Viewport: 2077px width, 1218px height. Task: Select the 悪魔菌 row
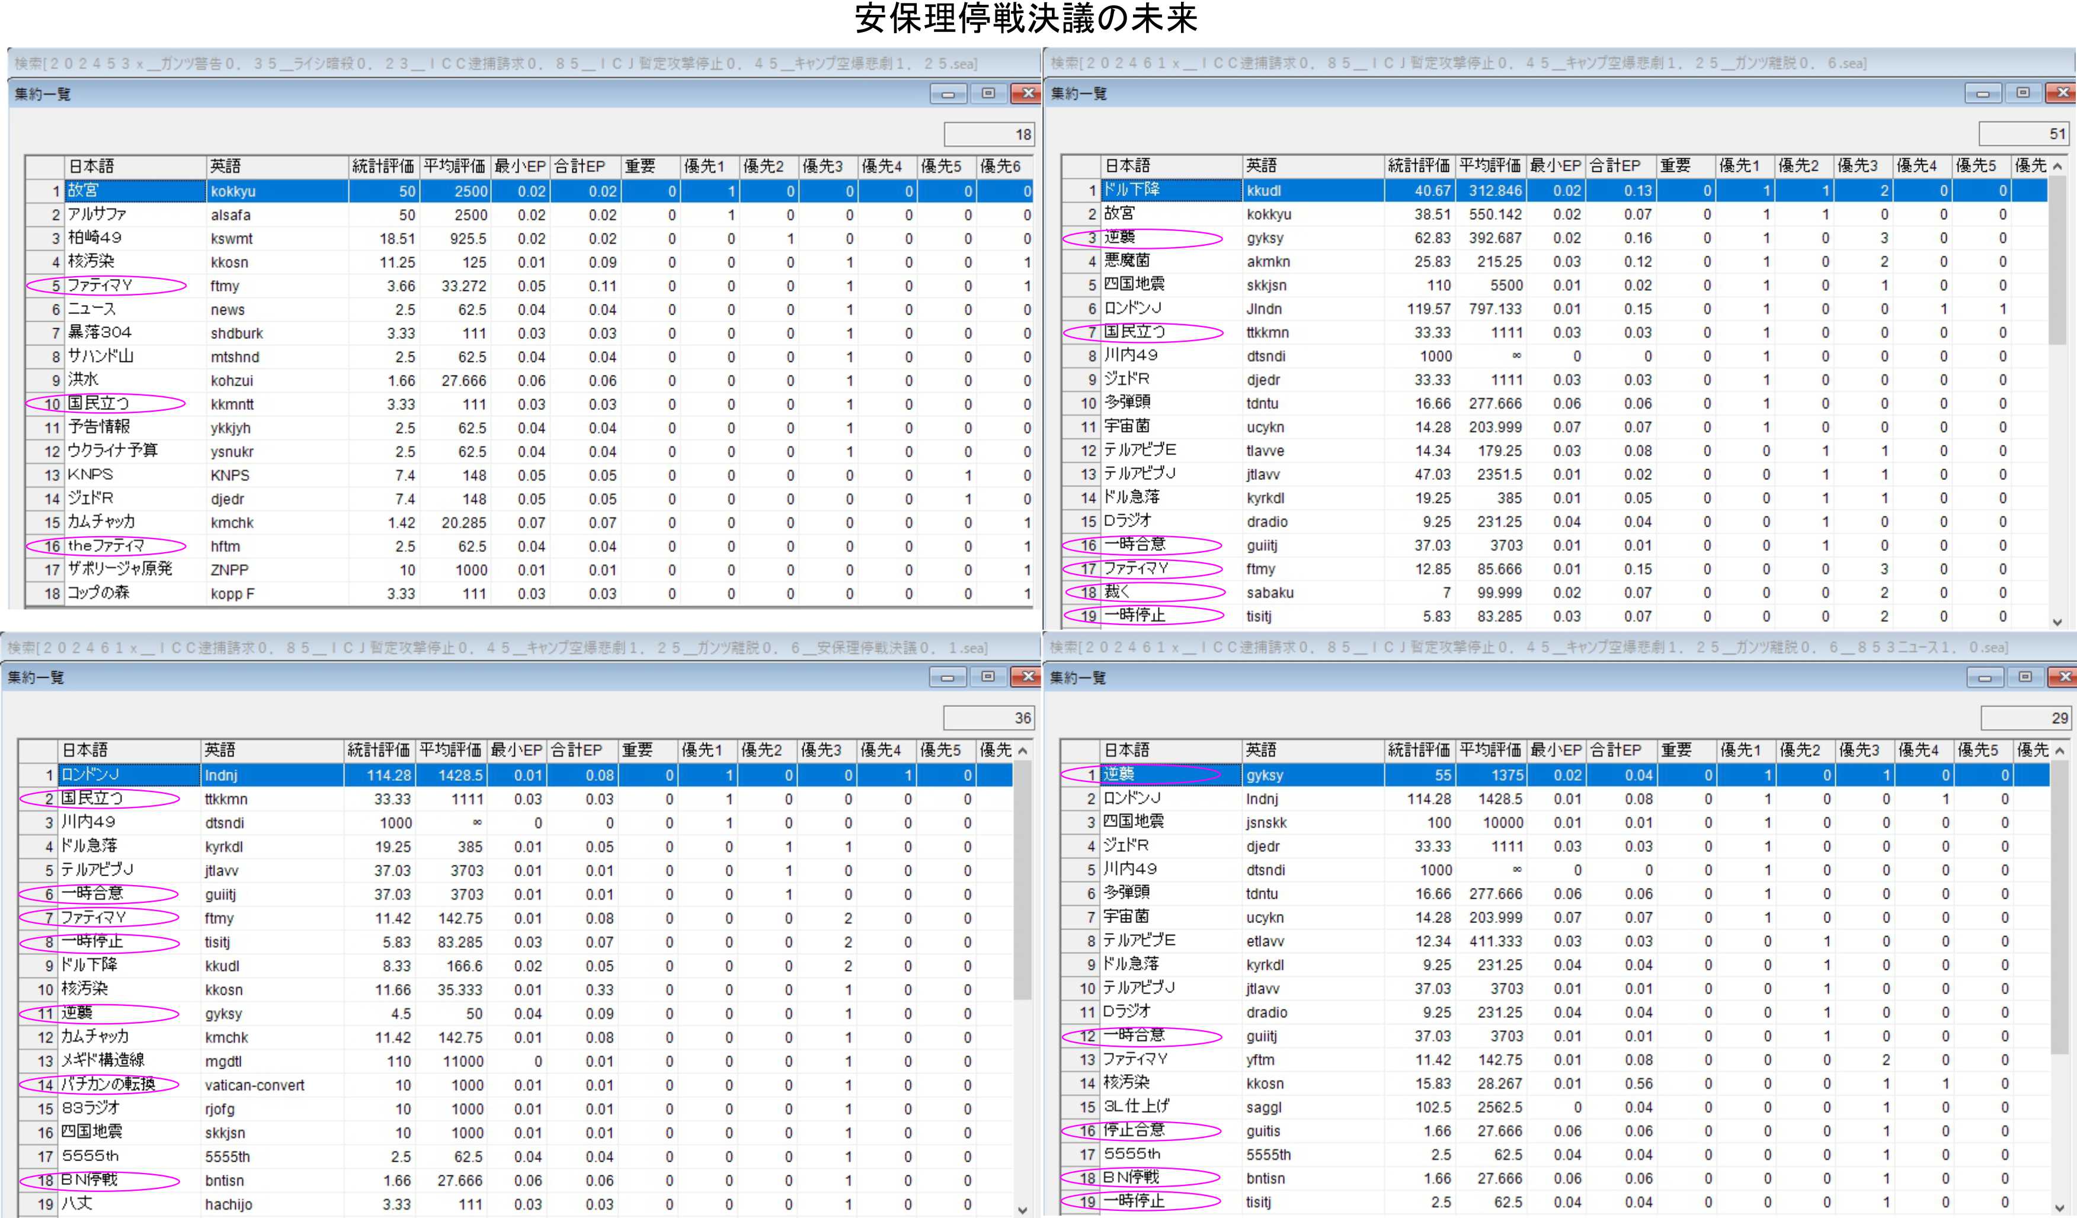click(1126, 261)
